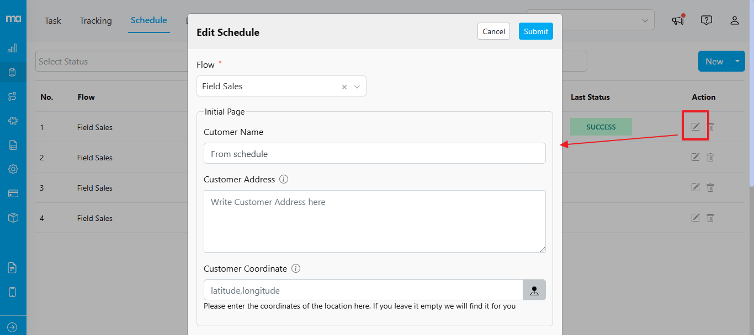Open settings gear in left sidebar
Image resolution: width=754 pixels, height=335 pixels.
(13, 169)
